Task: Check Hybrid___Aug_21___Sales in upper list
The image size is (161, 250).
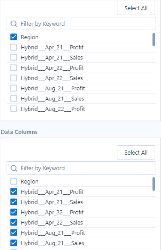Action: pos(14,98)
